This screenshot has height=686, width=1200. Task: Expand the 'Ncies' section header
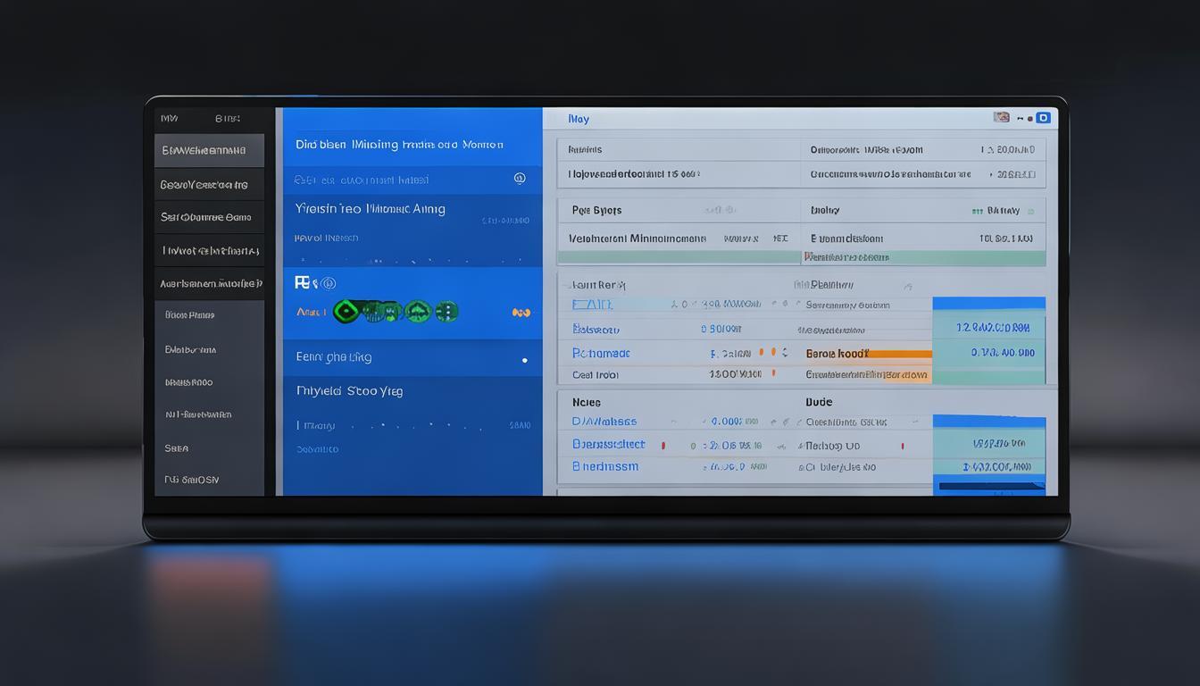click(587, 402)
